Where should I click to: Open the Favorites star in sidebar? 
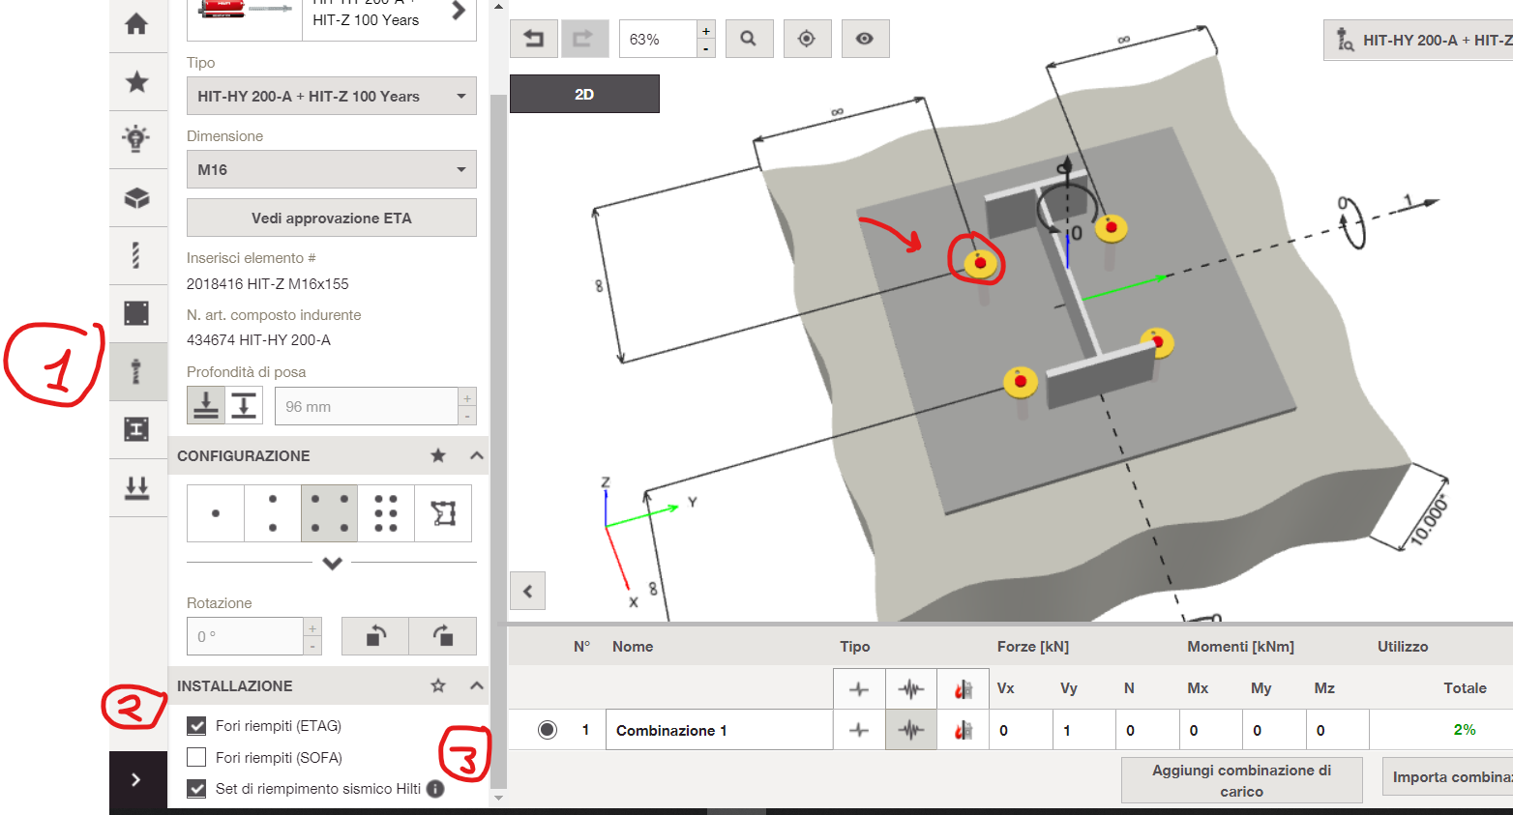coord(137,82)
